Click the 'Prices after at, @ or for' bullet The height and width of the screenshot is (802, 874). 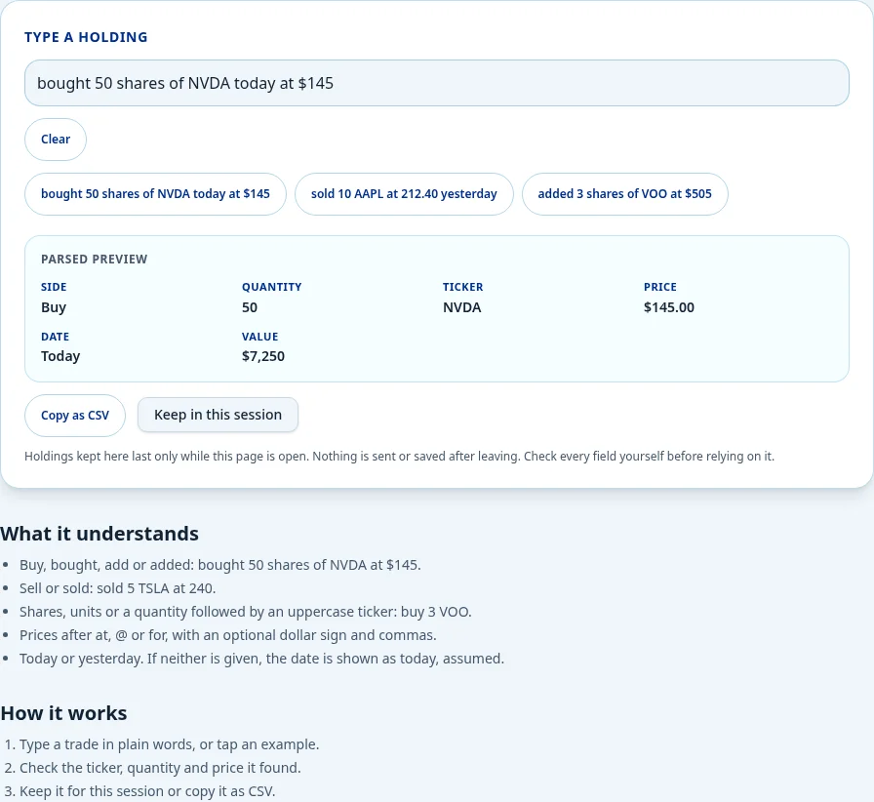tap(228, 635)
